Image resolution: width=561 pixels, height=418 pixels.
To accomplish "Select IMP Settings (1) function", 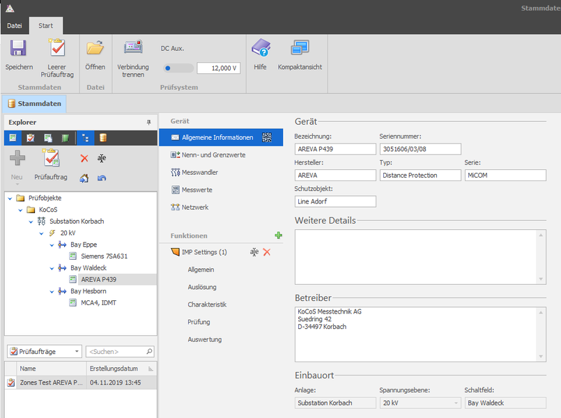I will pyautogui.click(x=204, y=252).
